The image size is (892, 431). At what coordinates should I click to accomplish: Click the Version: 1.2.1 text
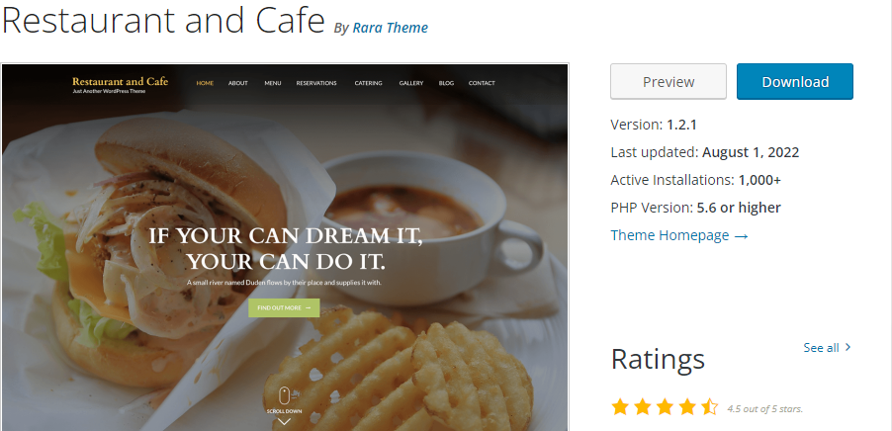654,125
